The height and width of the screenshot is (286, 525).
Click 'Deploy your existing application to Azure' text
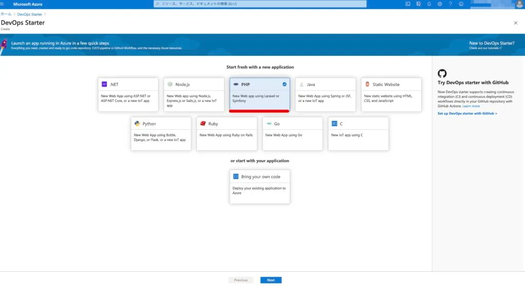click(x=259, y=191)
